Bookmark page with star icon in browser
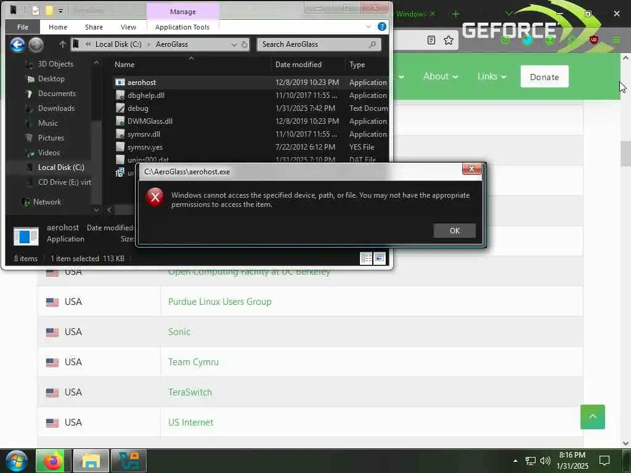Image resolution: width=631 pixels, height=473 pixels. 449,40
